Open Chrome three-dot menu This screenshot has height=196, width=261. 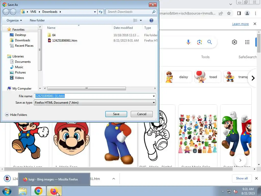coord(255,13)
